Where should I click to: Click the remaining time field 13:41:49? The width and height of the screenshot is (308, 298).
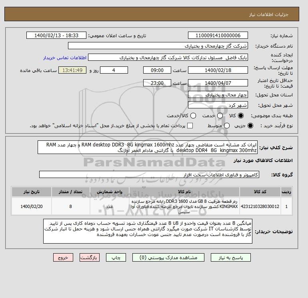pos(72,70)
